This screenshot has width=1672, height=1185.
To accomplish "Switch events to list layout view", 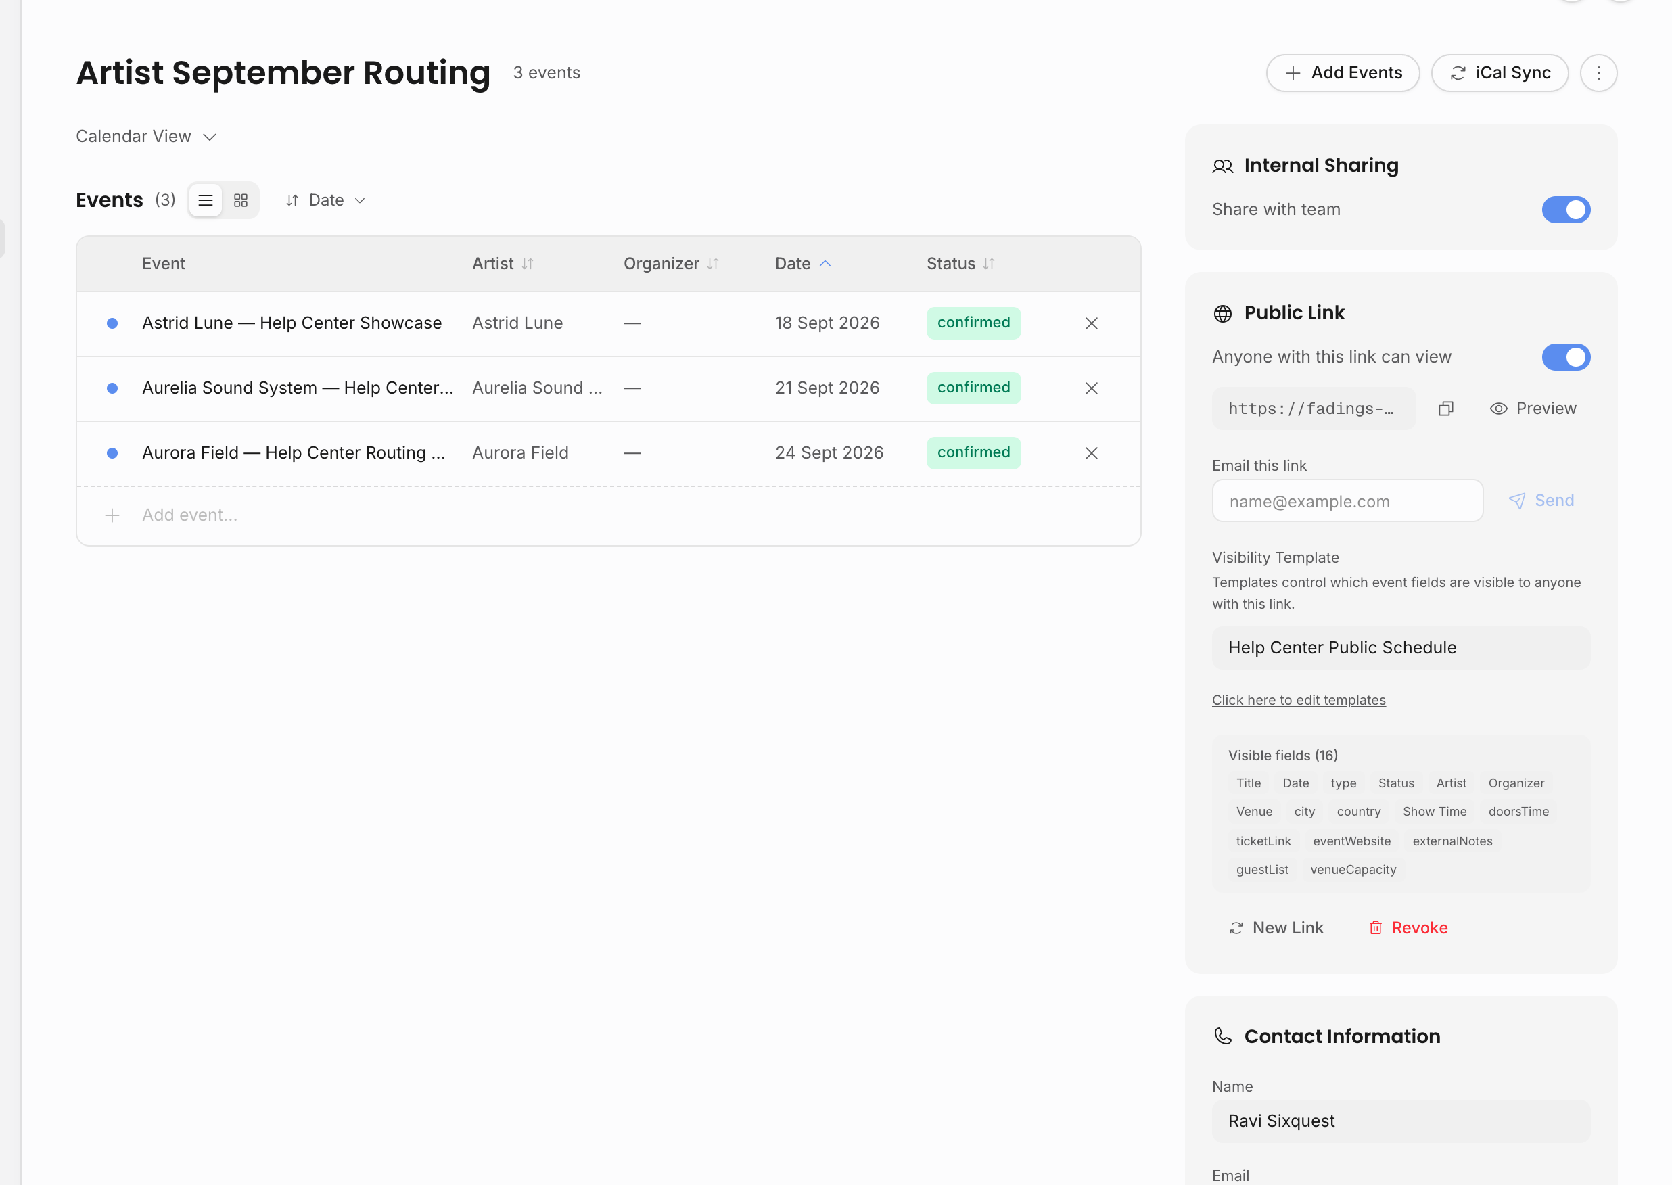I will coord(206,200).
